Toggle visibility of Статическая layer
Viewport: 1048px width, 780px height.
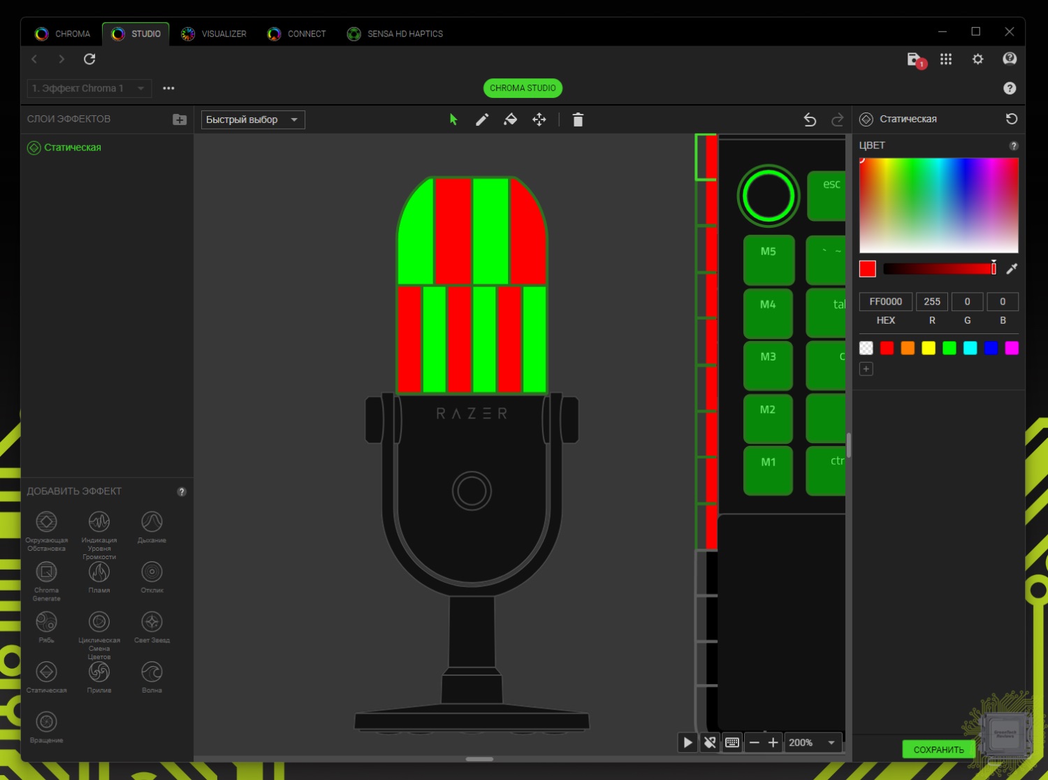(34, 147)
